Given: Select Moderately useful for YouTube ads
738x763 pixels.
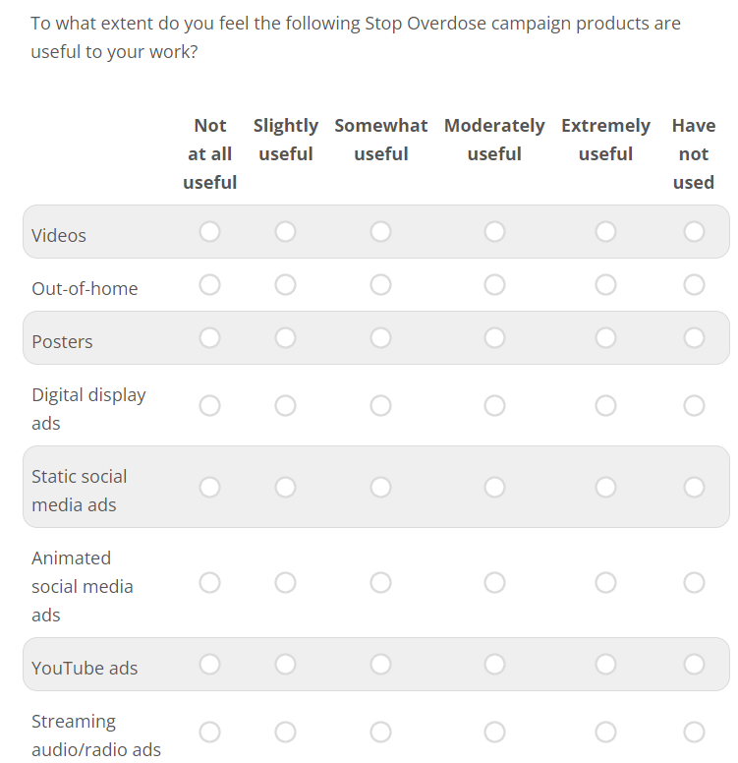Looking at the screenshot, I should point(494,664).
